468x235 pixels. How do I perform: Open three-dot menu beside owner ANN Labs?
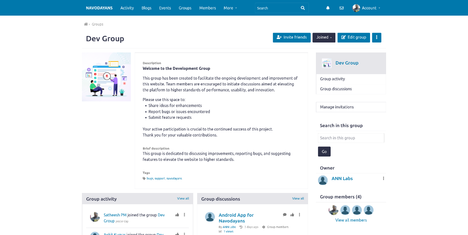383,178
